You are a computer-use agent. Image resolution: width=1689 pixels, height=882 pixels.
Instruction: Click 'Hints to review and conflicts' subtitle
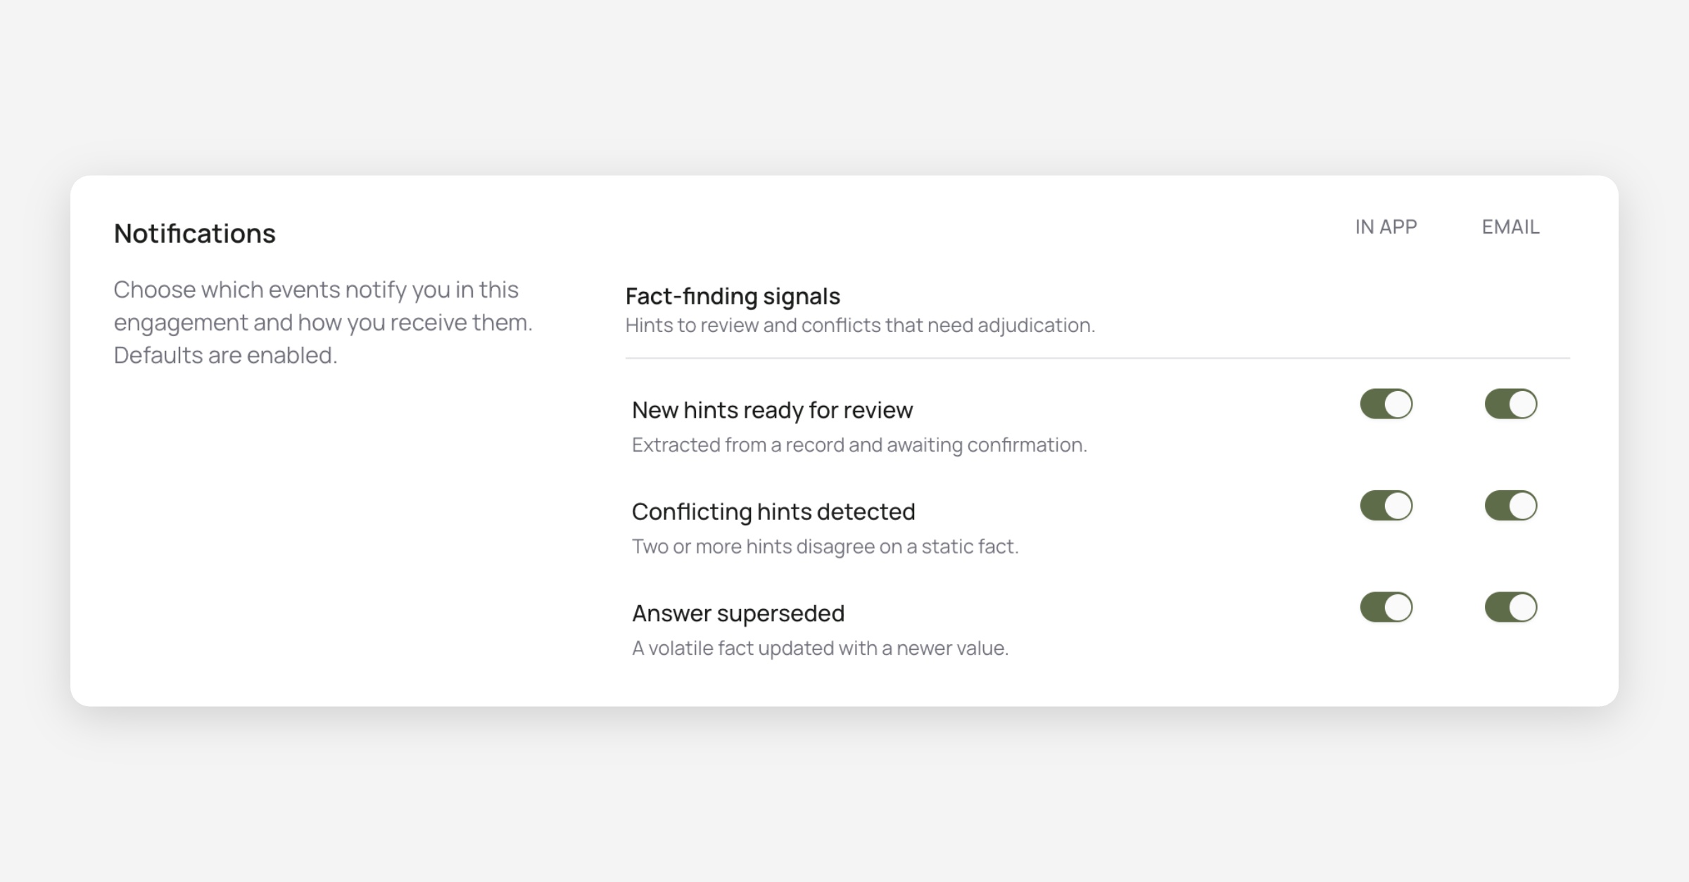tap(860, 325)
